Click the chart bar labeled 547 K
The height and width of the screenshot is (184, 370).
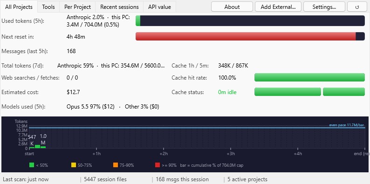[32, 148]
